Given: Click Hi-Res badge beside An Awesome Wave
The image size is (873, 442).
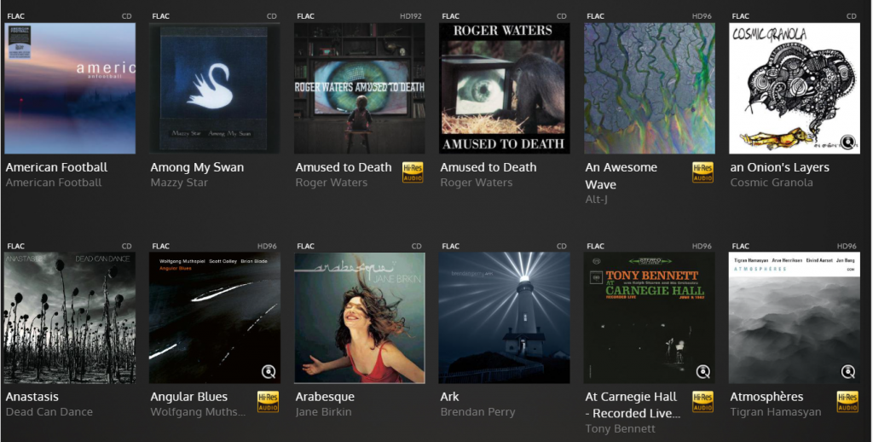Looking at the screenshot, I should pos(702,172).
